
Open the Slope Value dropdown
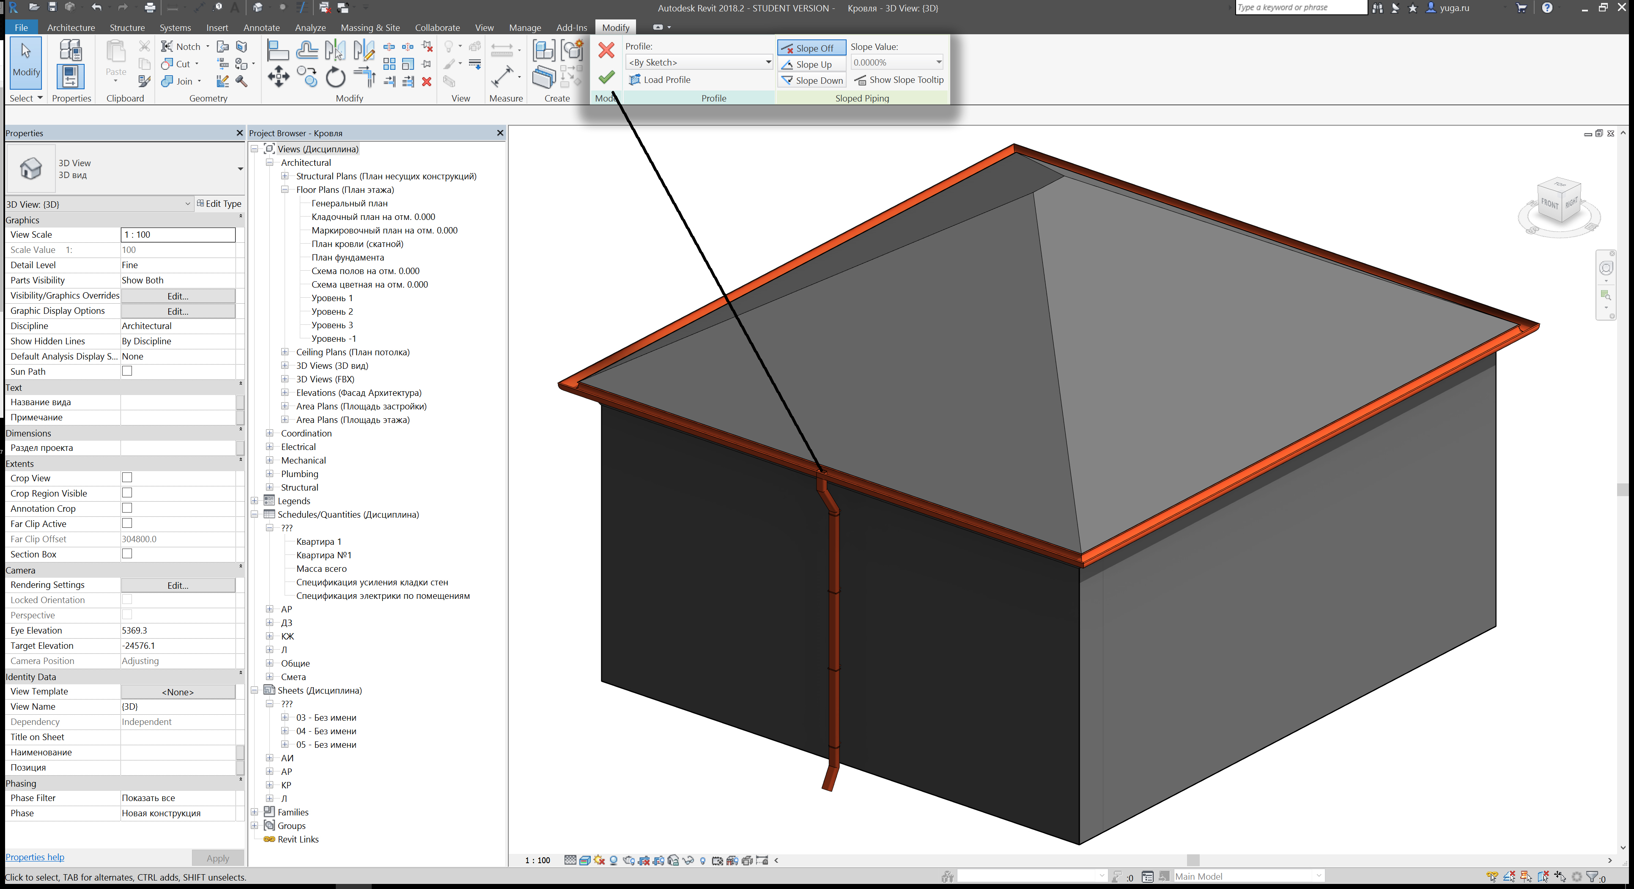tap(938, 62)
